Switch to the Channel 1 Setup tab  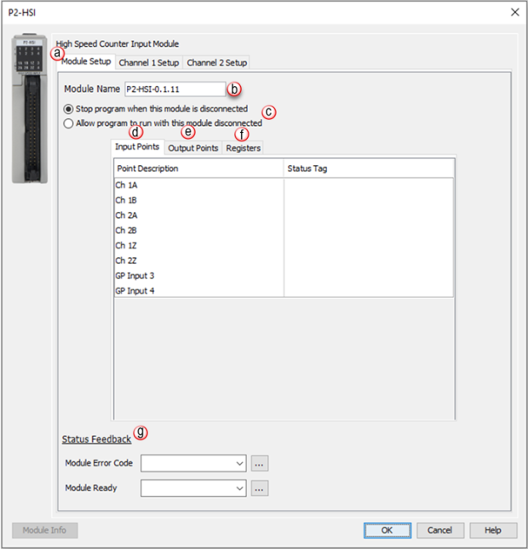click(149, 62)
